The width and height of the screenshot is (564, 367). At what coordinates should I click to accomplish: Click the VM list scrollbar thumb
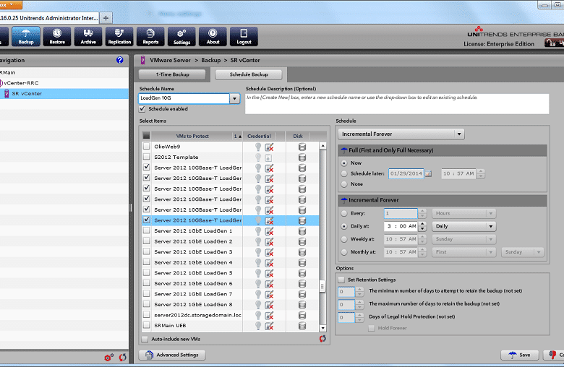click(322, 287)
